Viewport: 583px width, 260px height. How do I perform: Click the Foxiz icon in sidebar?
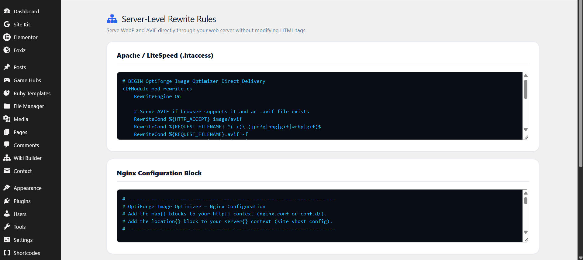coord(7,50)
